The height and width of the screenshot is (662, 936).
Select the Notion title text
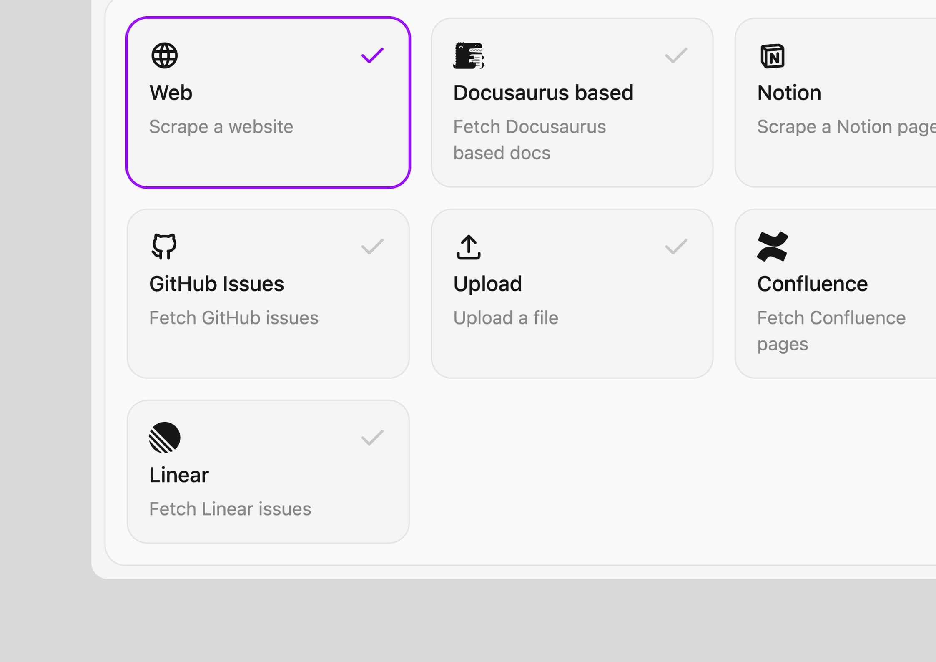(x=789, y=93)
